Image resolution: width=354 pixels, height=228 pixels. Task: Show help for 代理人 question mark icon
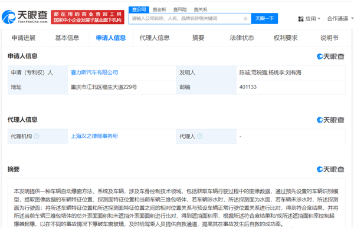(x=200, y=136)
